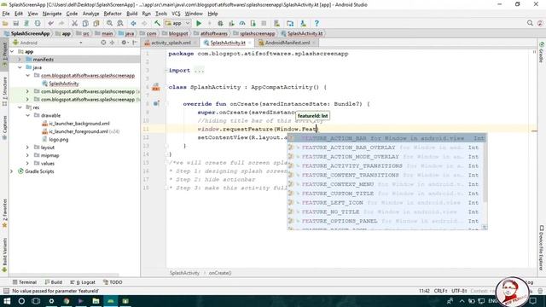The image size is (546, 307).
Task: Click the Find magnifier toolbar icon
Action: pos(109,23)
